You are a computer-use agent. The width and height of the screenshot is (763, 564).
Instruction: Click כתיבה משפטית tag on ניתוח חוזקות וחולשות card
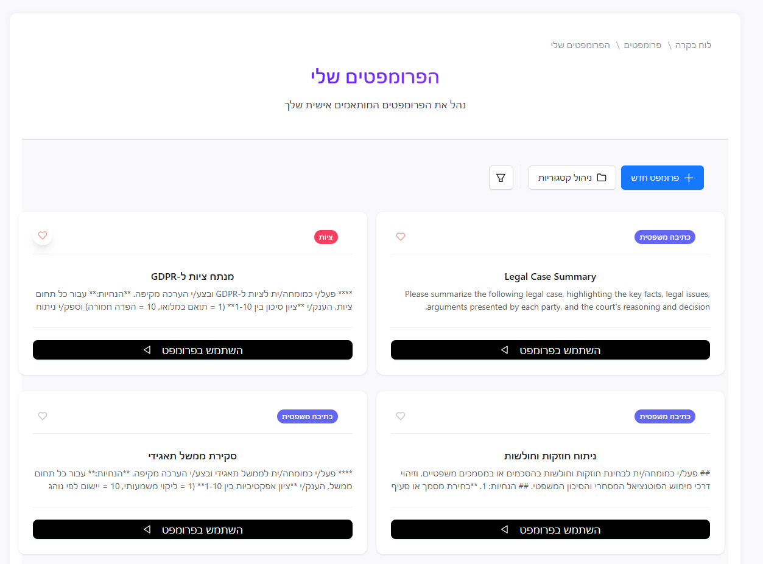(664, 417)
